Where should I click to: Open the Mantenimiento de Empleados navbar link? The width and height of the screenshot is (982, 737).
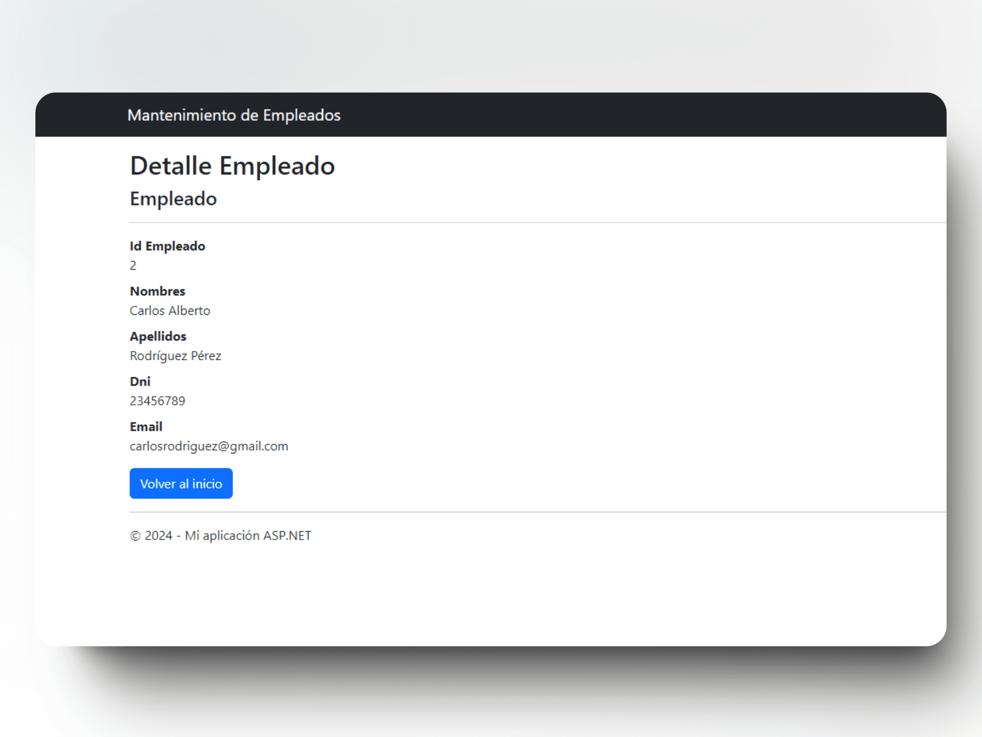(x=234, y=115)
